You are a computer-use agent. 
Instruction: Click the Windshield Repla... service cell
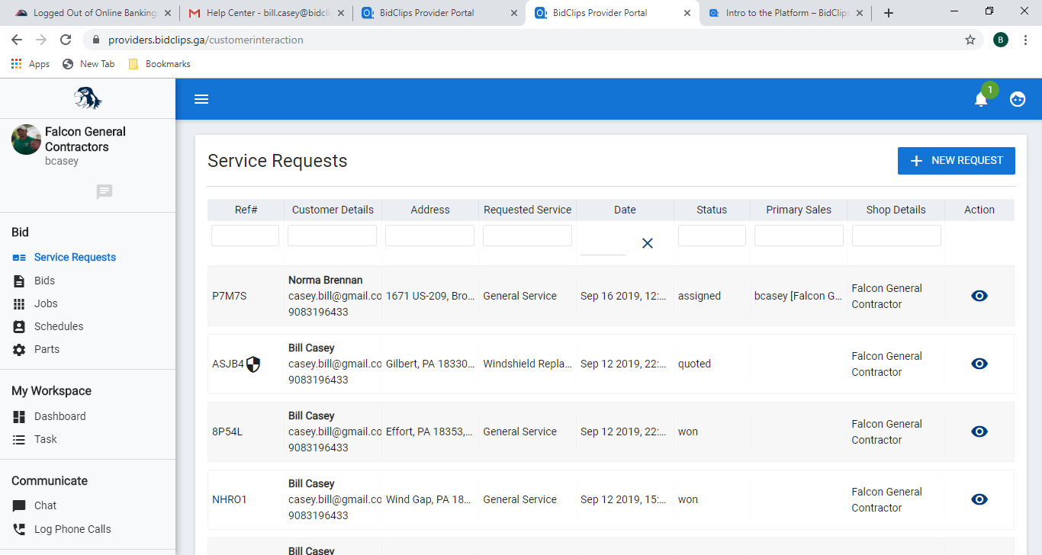click(x=527, y=364)
